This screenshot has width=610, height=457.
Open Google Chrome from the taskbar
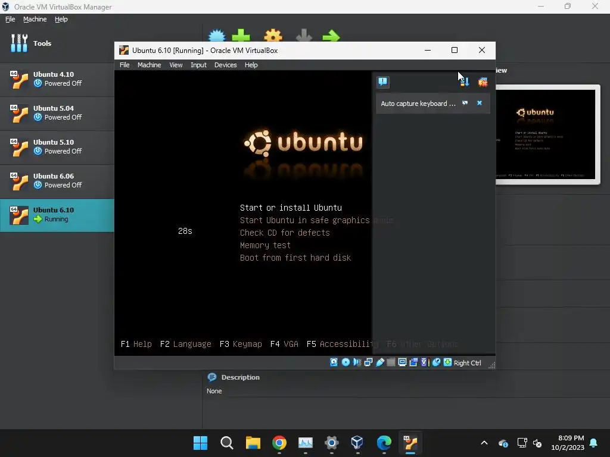coord(279,443)
